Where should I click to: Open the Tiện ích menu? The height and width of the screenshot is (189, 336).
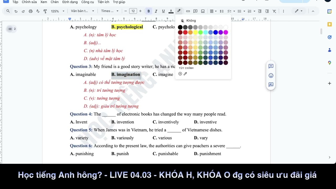click(x=103, y=2)
